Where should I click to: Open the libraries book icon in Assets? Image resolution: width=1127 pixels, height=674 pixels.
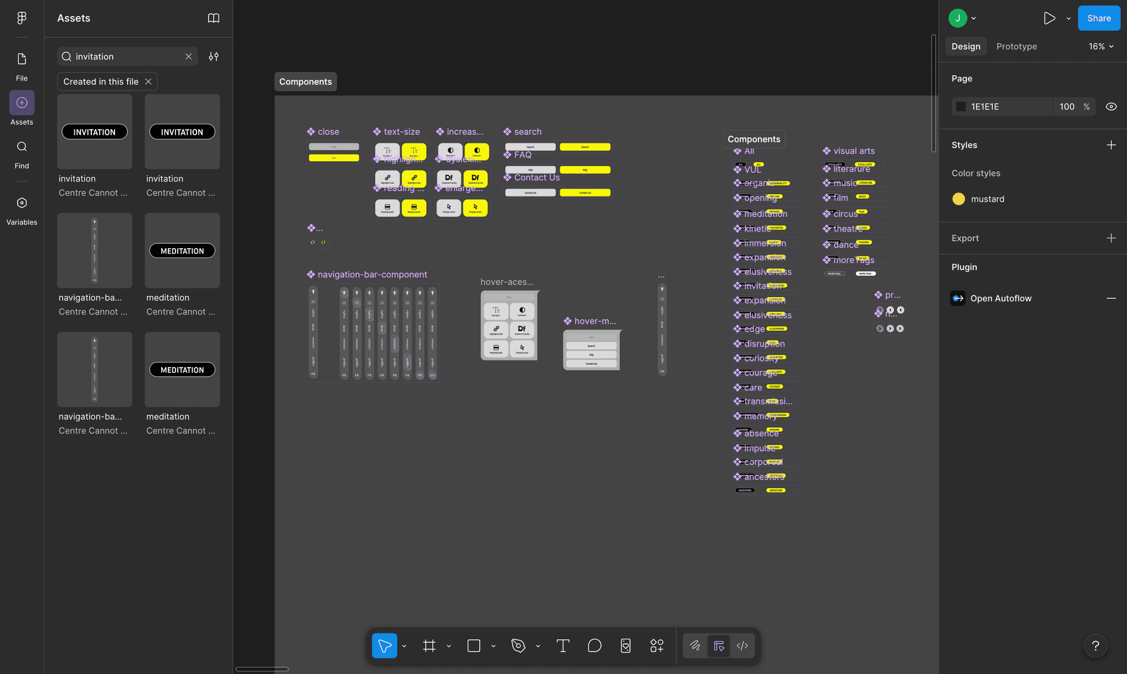(x=214, y=18)
